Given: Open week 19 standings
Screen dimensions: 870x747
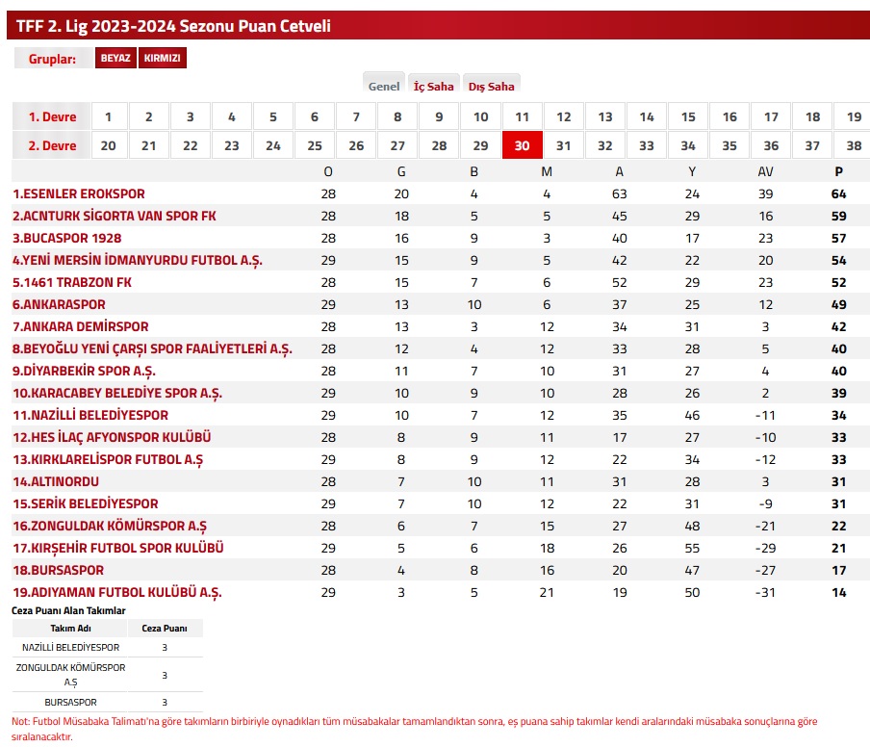Looking at the screenshot, I should [853, 116].
